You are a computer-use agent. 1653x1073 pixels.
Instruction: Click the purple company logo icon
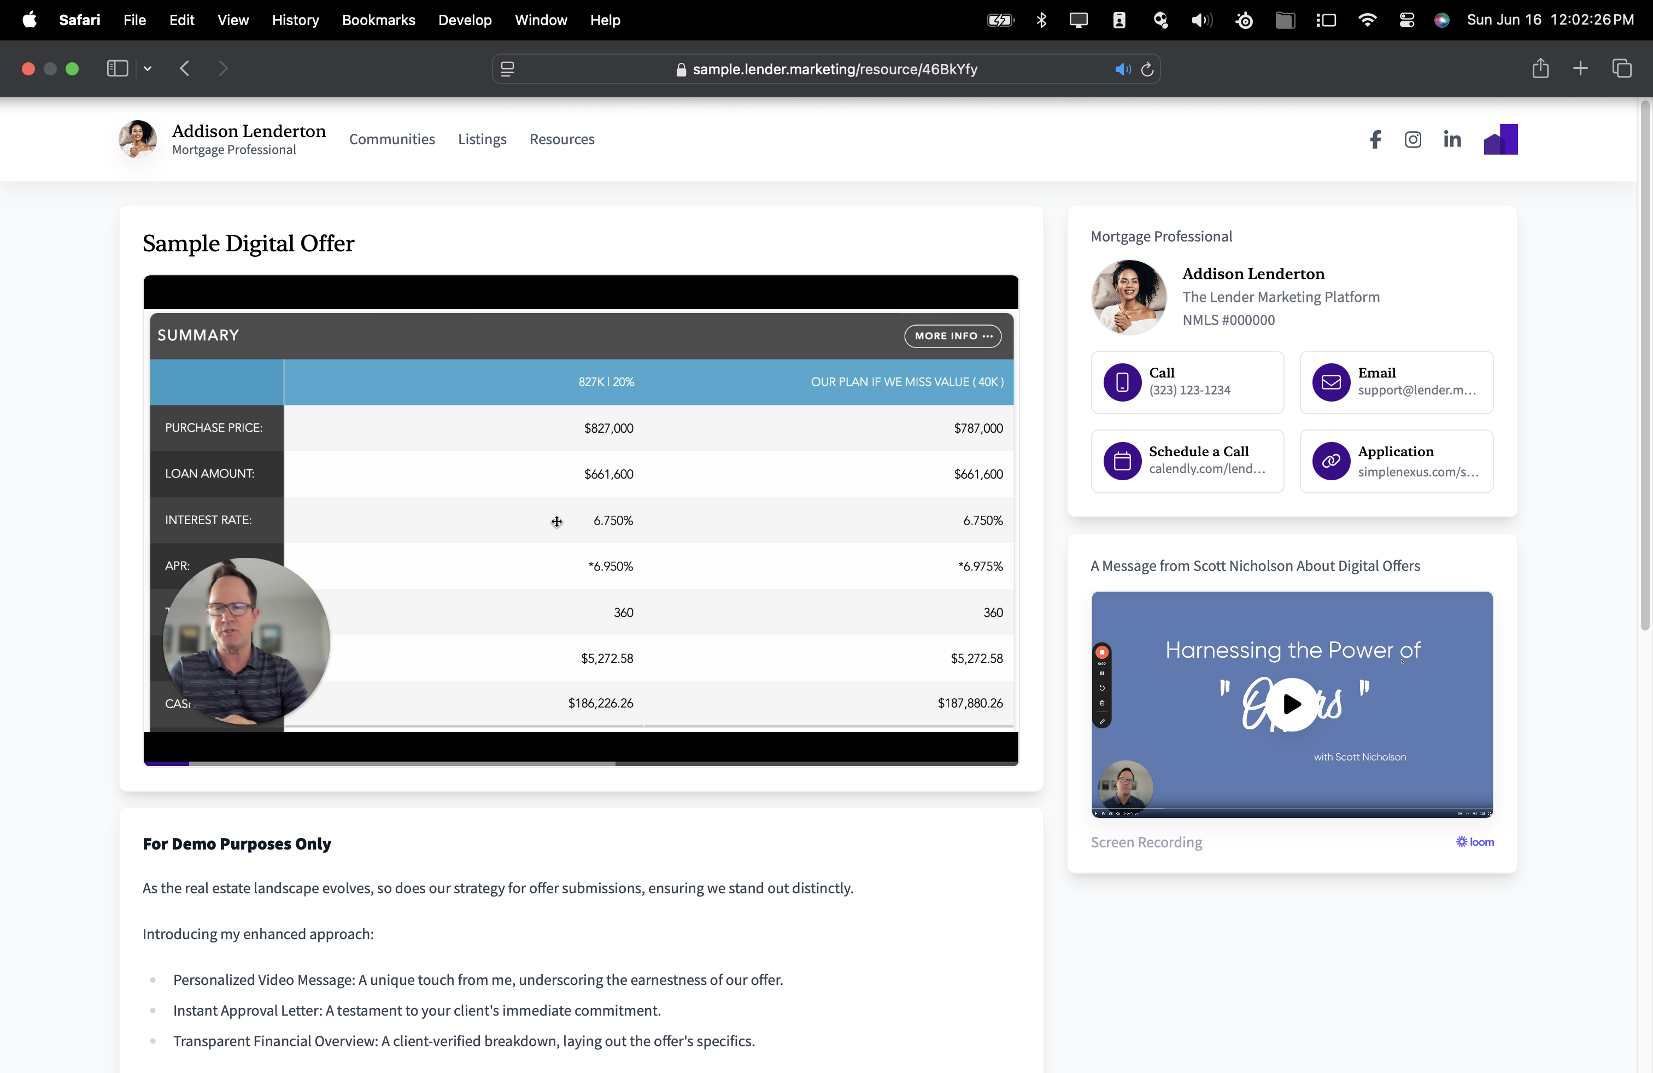1500,139
